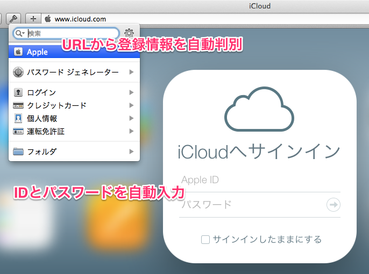Click the iCloudへサインイン heading
Image resolution: width=369 pixels, height=274 pixels.
tap(259, 152)
